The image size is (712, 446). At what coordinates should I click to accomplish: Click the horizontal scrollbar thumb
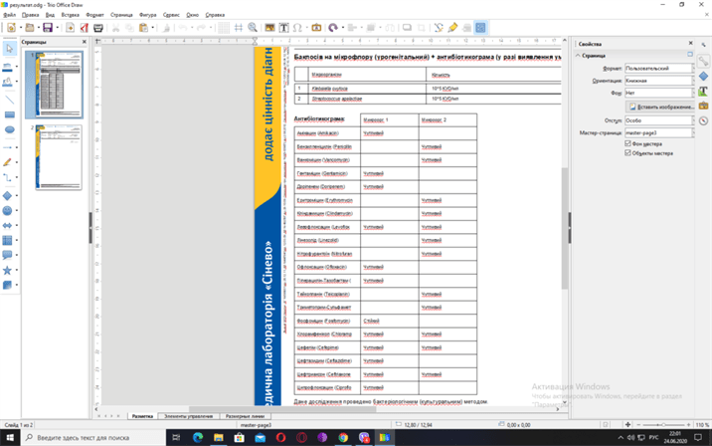click(282, 409)
